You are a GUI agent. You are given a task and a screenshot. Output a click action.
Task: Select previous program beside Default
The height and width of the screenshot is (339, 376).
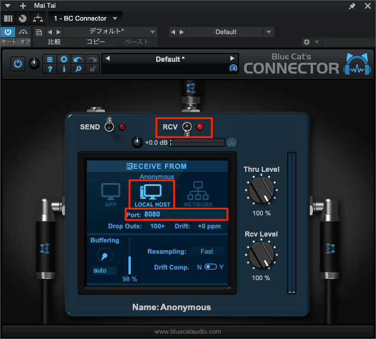173,32
